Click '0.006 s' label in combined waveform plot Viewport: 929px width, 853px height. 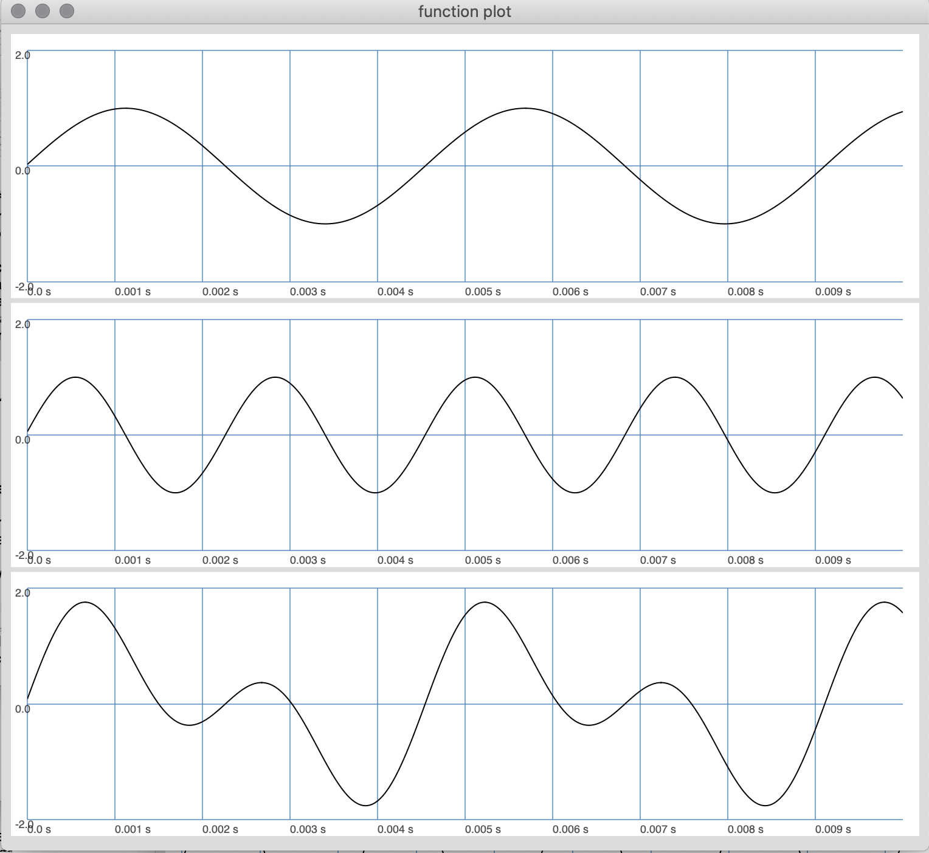pos(570,829)
